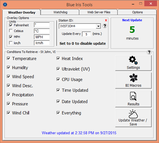Select the Options tab
Screen dimensions: 159x143
pos(137,12)
